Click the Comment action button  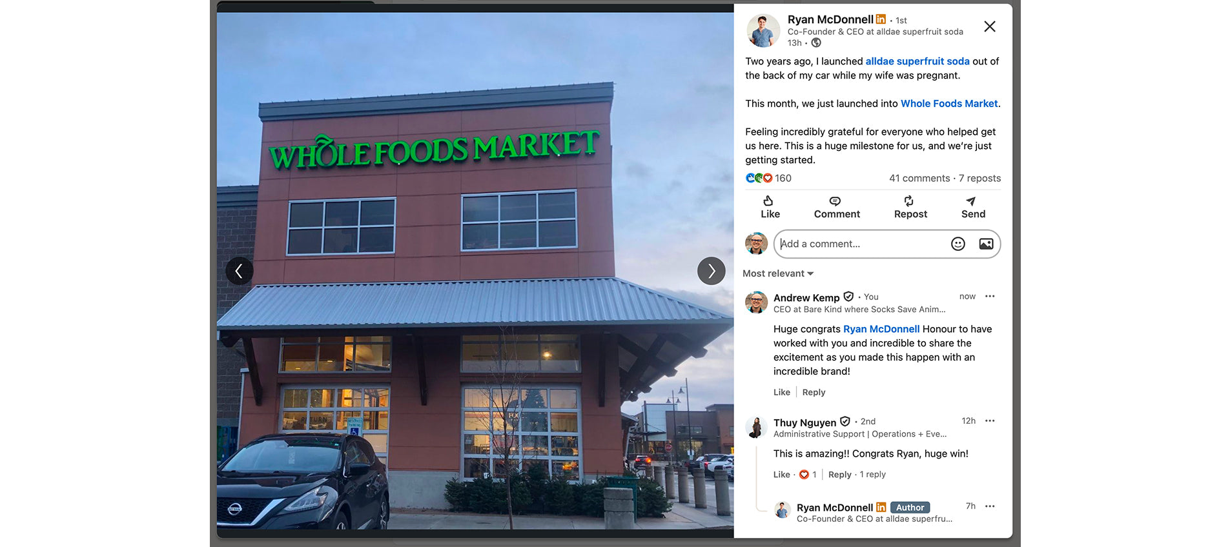click(837, 208)
